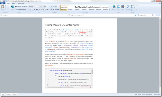Open the Blog Account tab
Viewport: 162px width, 97px height.
[21, 3]
